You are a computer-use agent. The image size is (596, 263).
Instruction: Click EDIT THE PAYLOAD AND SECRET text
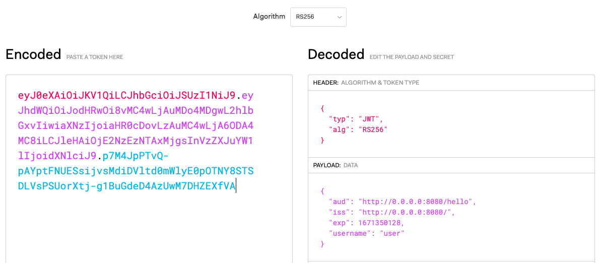412,57
